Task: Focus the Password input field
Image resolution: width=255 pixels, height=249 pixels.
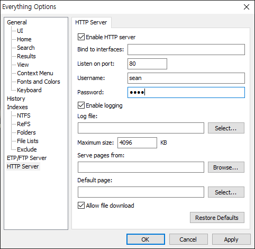Action: pyautogui.click(x=186, y=92)
